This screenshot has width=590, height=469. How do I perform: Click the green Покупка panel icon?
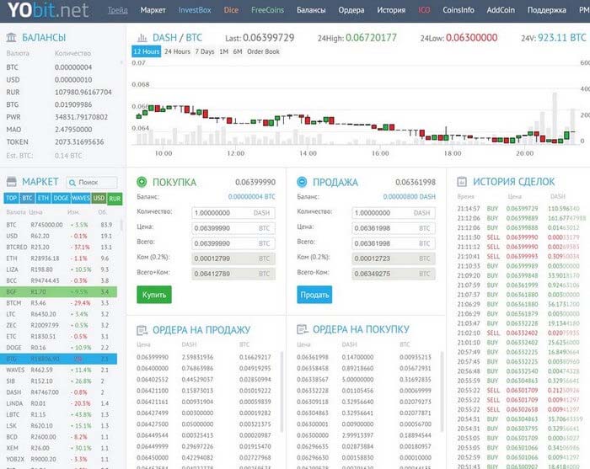point(142,182)
